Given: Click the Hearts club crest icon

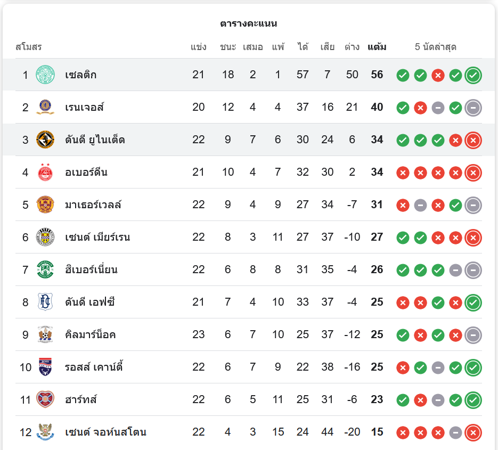Looking at the screenshot, I should click(x=45, y=399).
